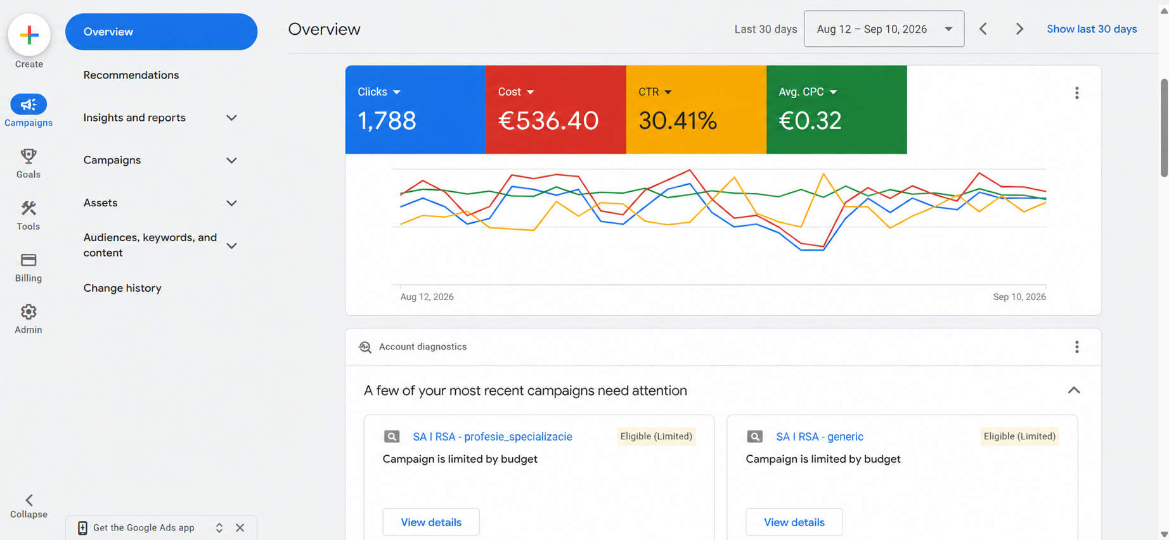1169x540 pixels.
Task: Expand Campaigns submenu chevron
Action: coord(231,161)
